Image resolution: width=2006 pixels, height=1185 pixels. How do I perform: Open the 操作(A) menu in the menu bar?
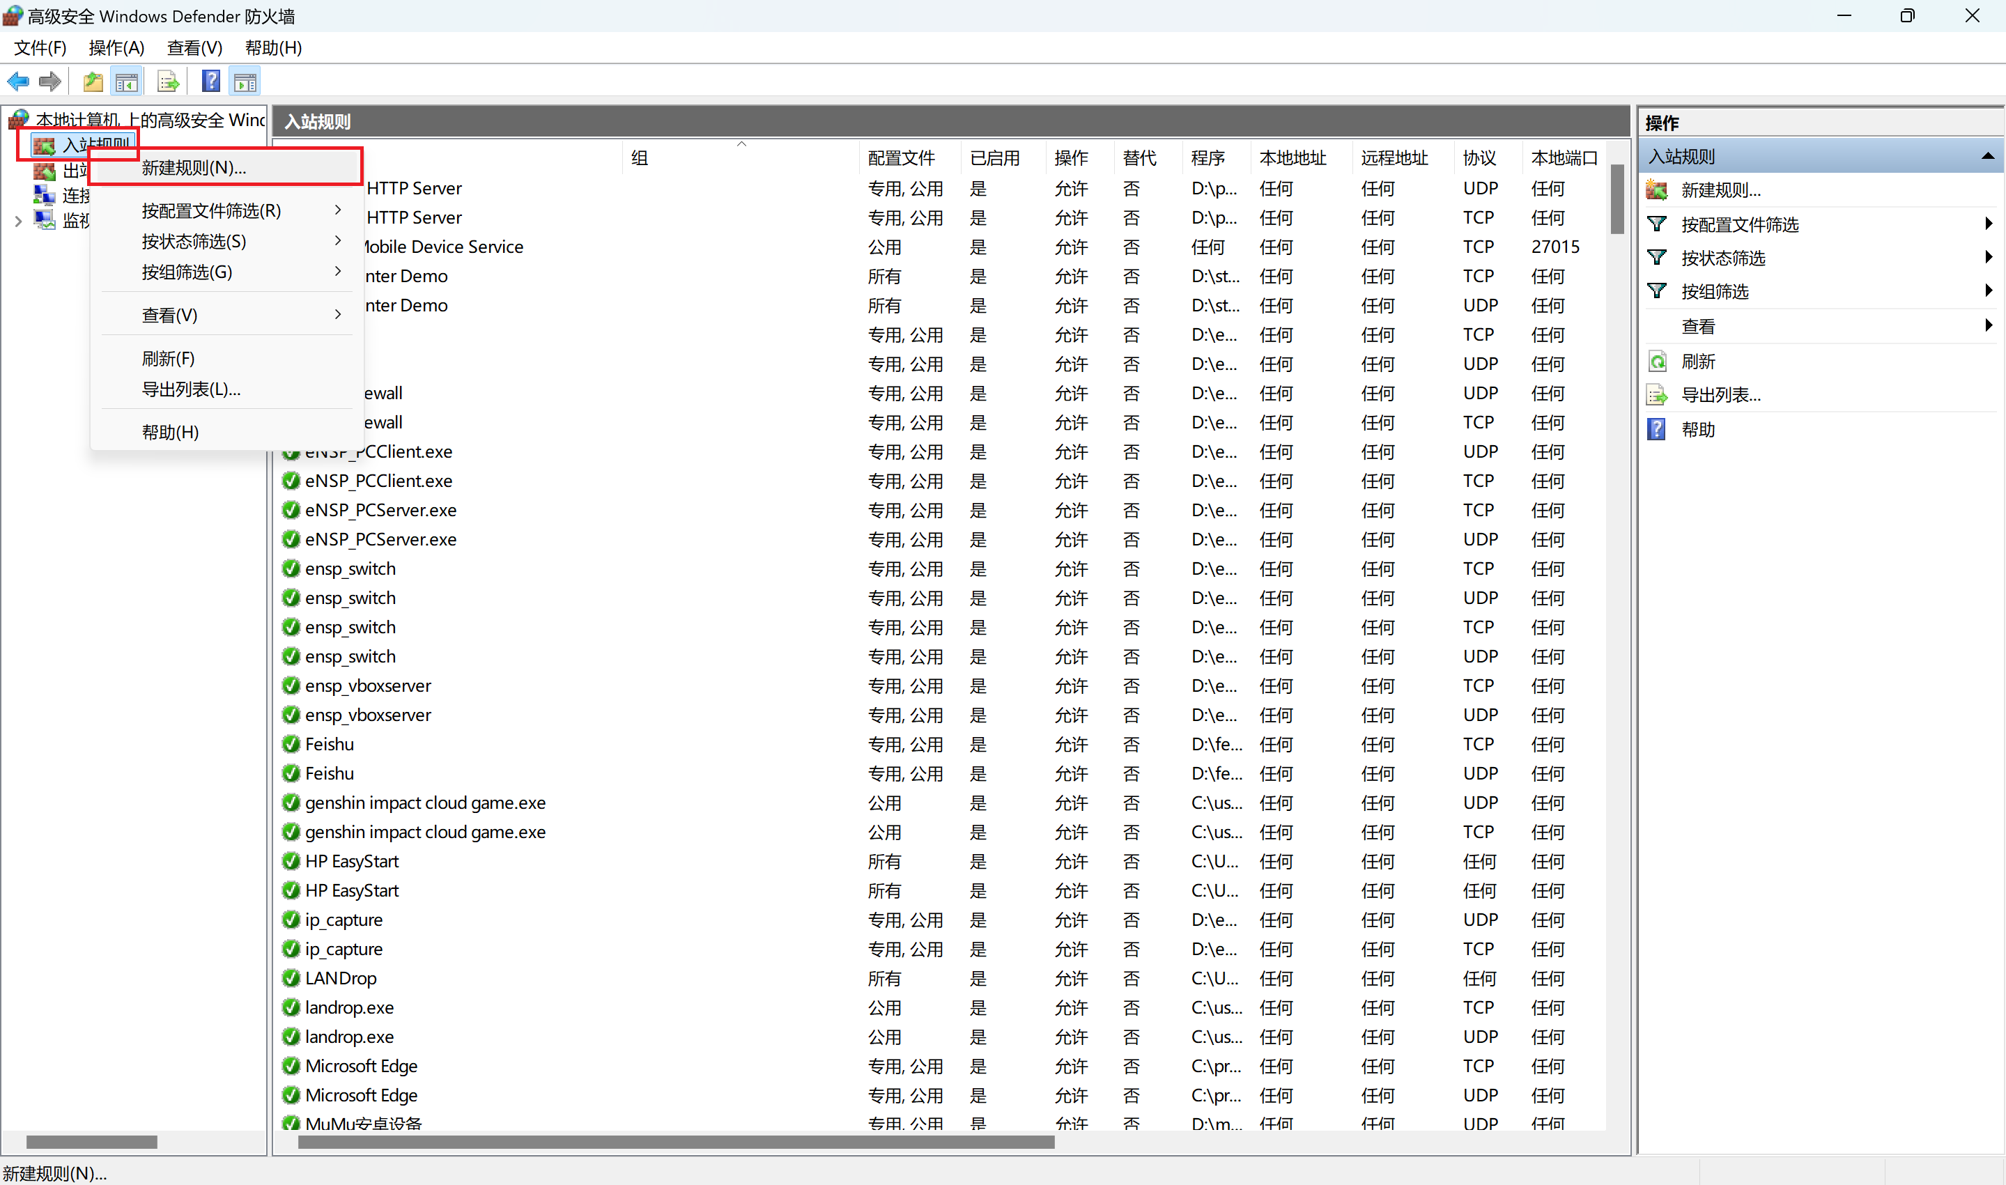pyautogui.click(x=116, y=48)
